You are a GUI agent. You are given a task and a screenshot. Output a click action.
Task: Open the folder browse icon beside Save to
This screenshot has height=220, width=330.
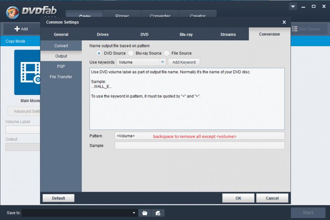click(x=144, y=213)
